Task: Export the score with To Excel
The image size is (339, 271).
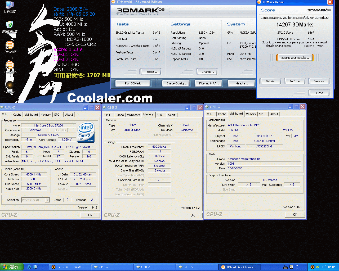Action: 295,81
